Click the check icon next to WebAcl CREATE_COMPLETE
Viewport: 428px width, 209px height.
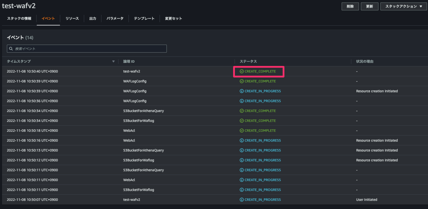click(241, 130)
